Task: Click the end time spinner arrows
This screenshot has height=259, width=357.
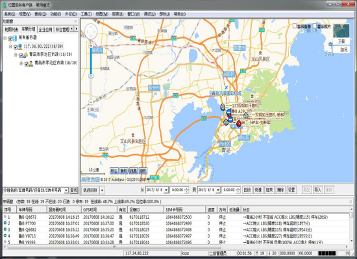Action: click(x=238, y=190)
